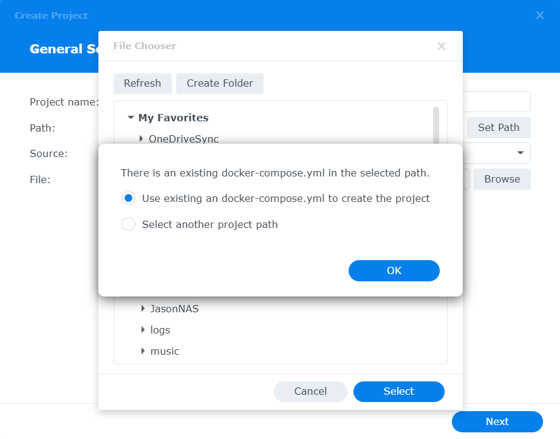Viewport: 560px width, 439px height.
Task: Expand the logs folder arrow
Action: 143,330
